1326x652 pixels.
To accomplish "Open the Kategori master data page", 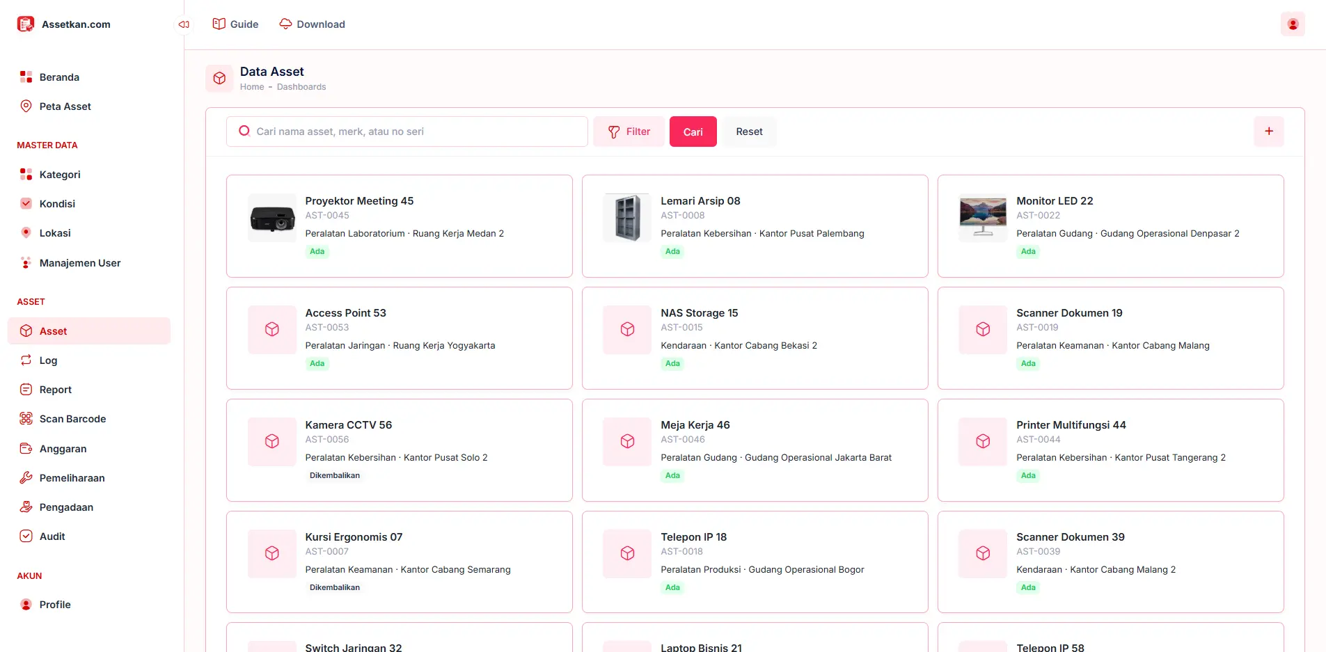I will (89, 175).
